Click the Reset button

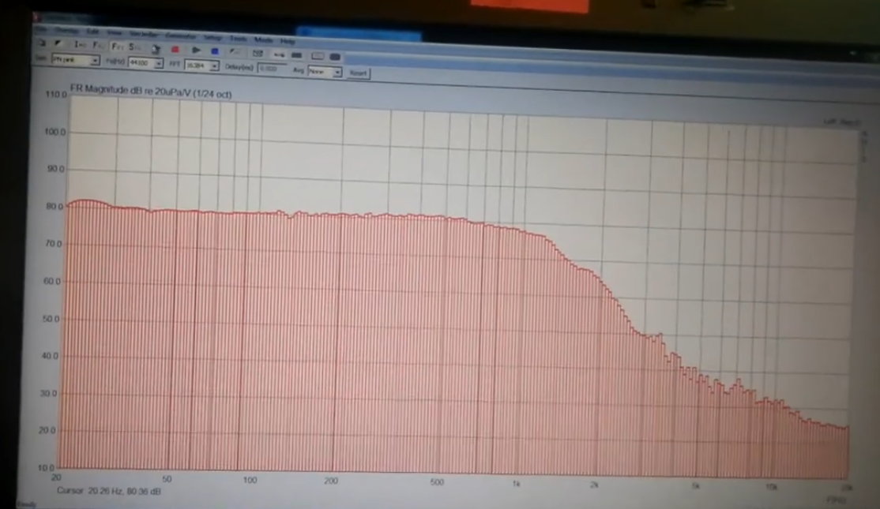click(x=359, y=73)
